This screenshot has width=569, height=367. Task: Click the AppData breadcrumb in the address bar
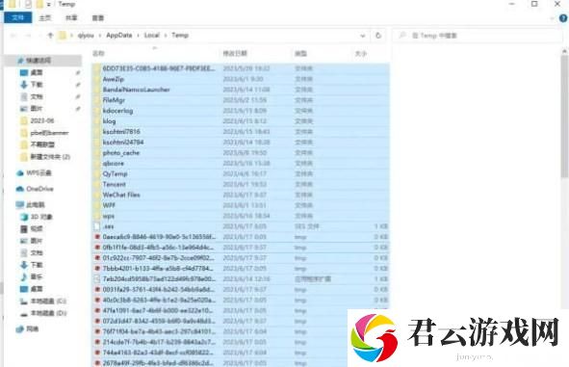[119, 36]
